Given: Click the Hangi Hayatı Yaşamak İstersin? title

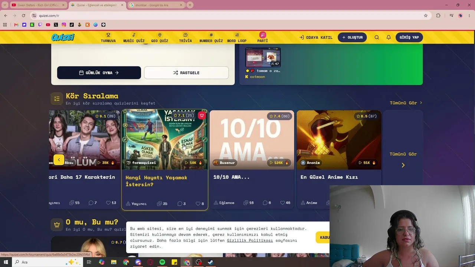Looking at the screenshot, I should pos(156,181).
